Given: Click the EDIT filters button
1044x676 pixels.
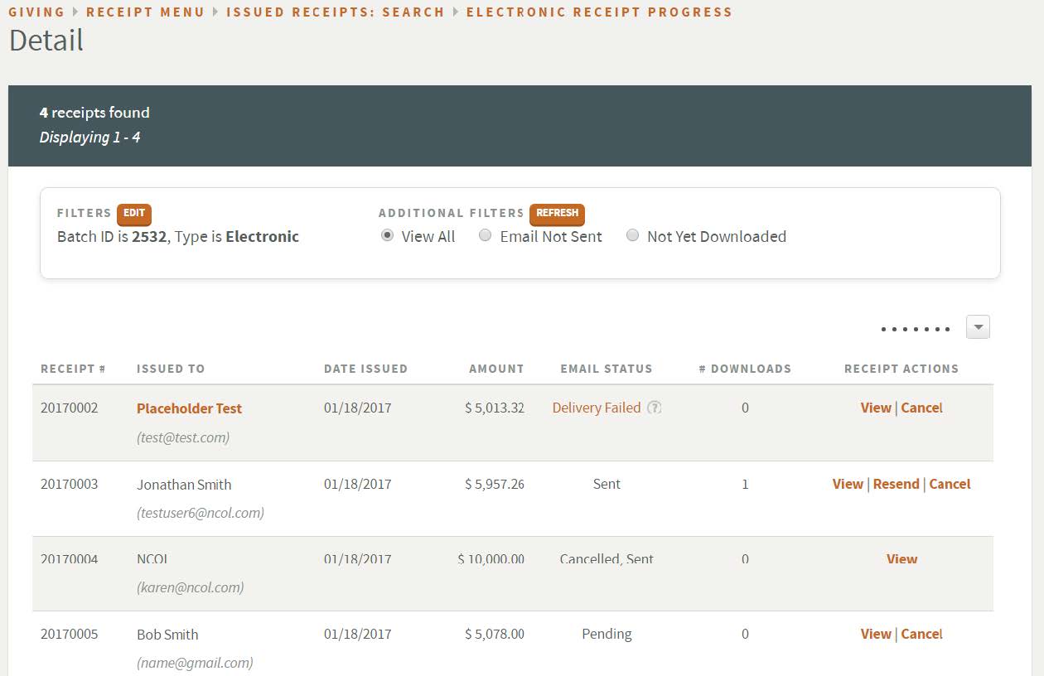Looking at the screenshot, I should (133, 214).
